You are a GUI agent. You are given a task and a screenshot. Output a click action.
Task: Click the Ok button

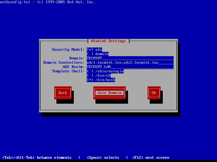[154, 93]
